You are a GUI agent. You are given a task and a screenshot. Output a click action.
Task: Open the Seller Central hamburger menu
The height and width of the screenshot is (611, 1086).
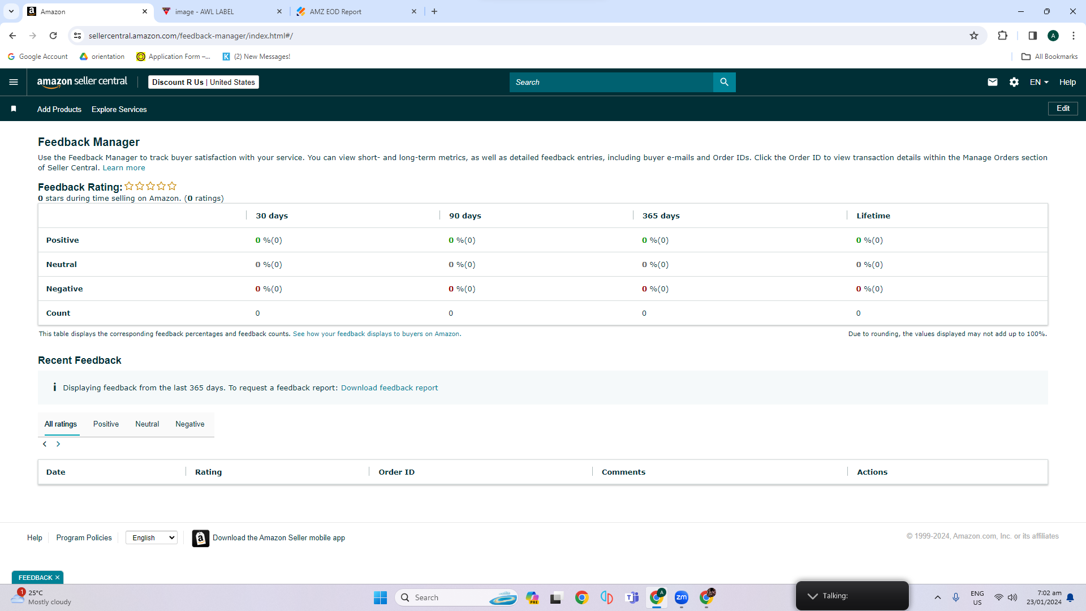point(14,82)
